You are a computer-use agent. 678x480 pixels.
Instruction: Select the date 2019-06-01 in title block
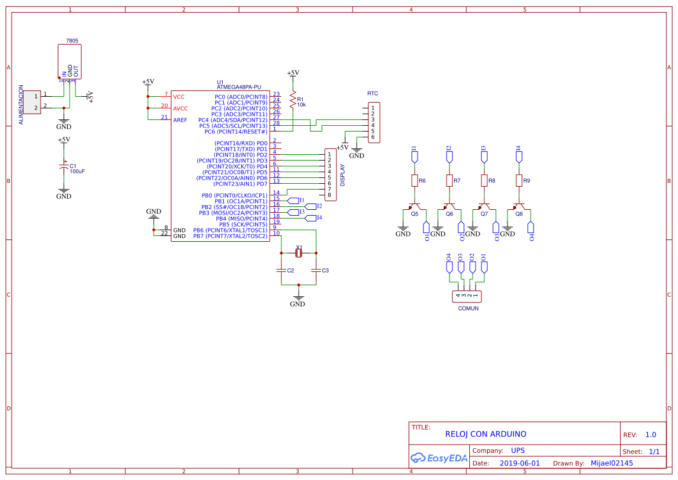pyautogui.click(x=520, y=463)
